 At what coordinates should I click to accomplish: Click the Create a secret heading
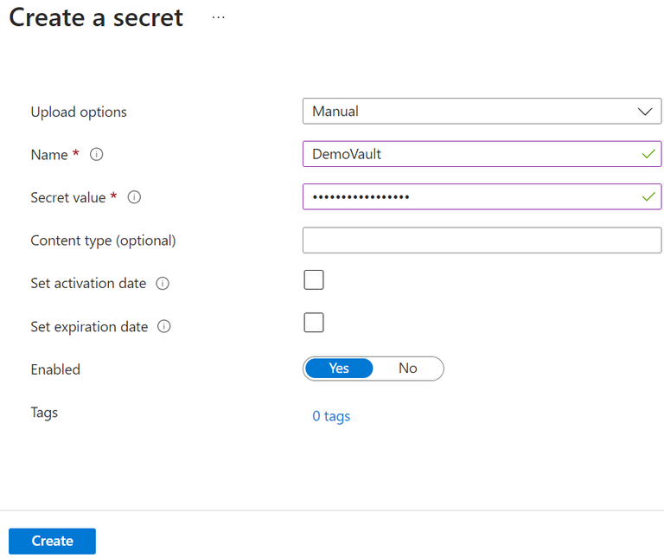point(96,17)
